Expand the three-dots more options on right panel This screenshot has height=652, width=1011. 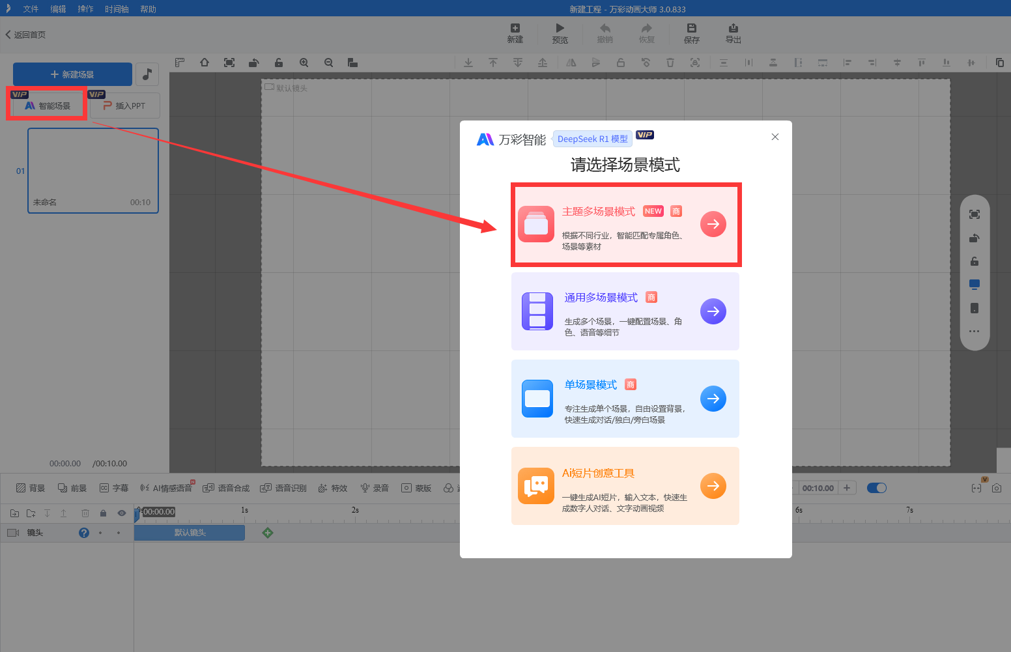pos(974,332)
